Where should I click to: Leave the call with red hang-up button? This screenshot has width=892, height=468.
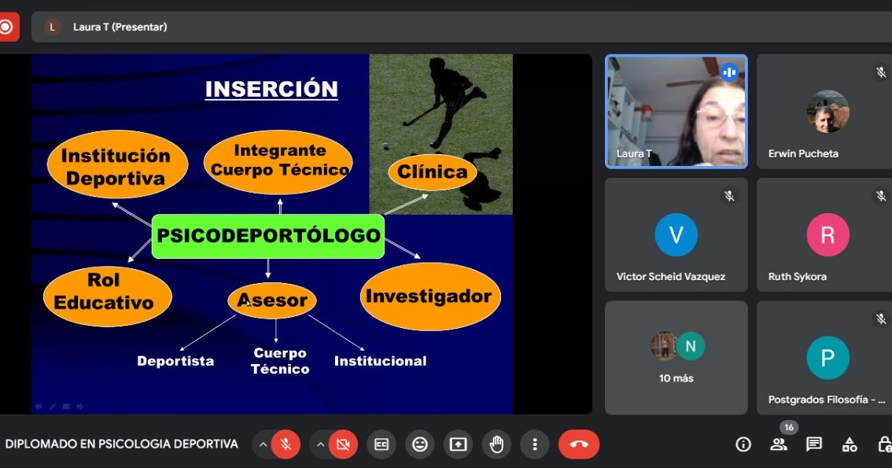coord(579,444)
